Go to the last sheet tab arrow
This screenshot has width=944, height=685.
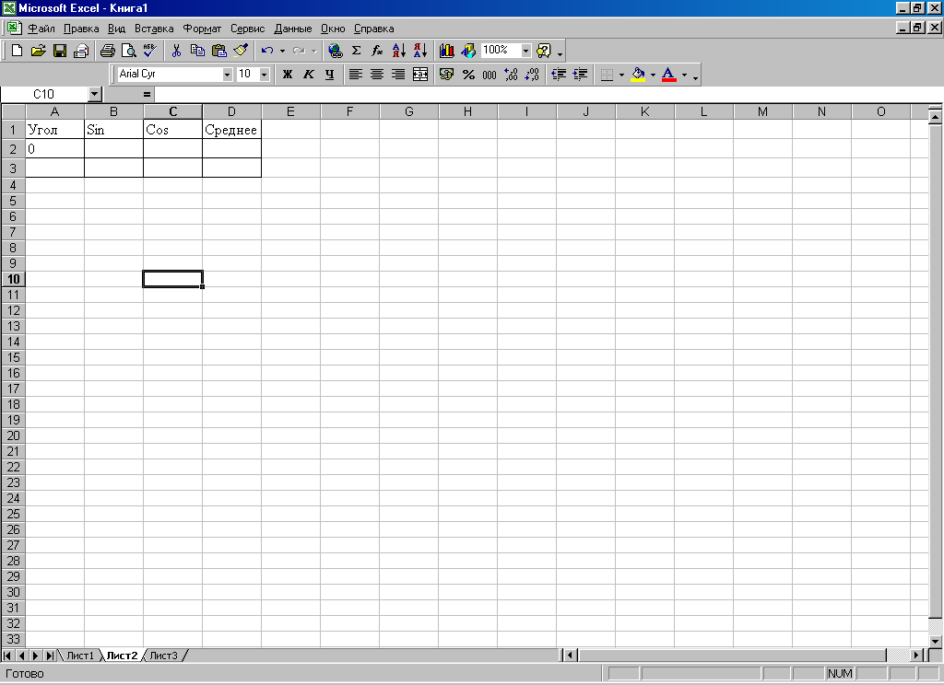coord(51,656)
